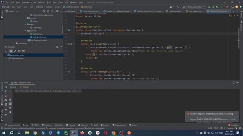Click Expand All in Project panel
The height and width of the screenshot is (136, 243).
click(48, 11)
